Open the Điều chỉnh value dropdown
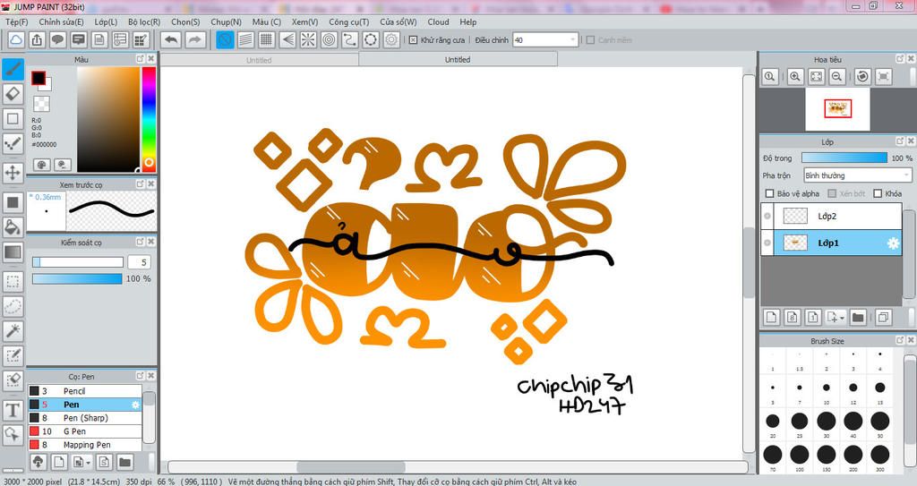 572,39
